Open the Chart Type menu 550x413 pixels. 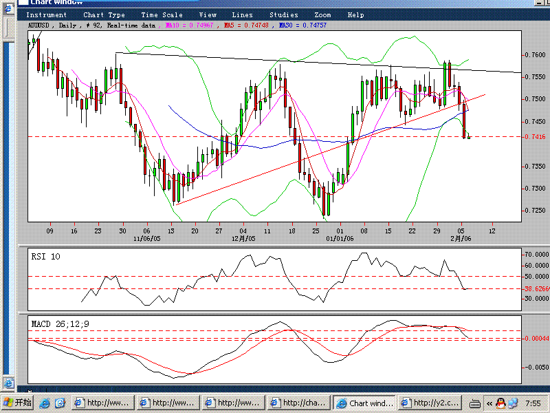point(104,14)
